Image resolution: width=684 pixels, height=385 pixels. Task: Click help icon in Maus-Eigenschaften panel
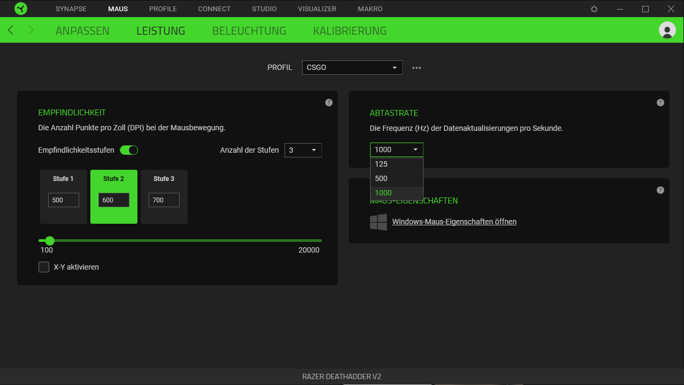[660, 190]
